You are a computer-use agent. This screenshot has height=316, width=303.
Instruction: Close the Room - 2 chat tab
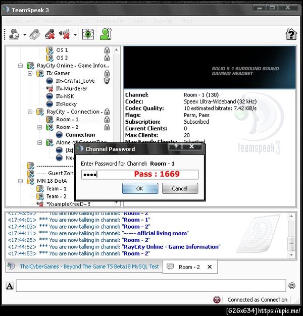(x=210, y=267)
